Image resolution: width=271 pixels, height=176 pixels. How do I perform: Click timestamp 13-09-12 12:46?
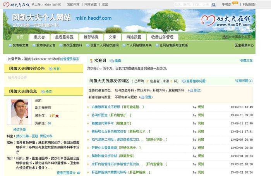[x=242, y=123]
